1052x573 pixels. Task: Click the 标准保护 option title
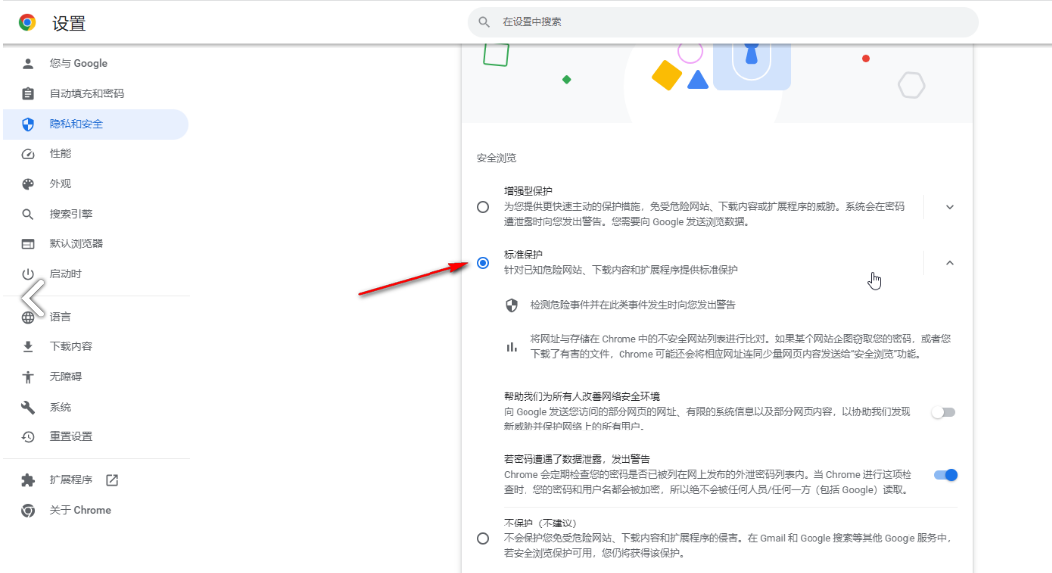[524, 255]
